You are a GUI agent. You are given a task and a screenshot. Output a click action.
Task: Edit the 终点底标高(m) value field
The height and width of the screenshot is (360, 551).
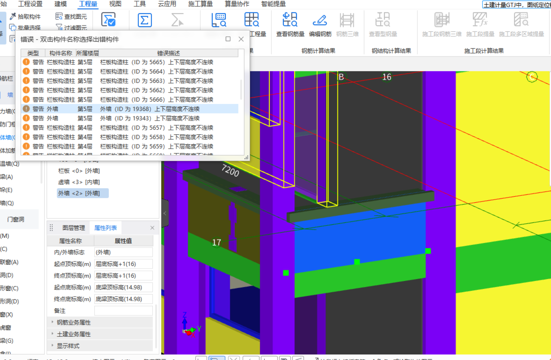[x=124, y=299]
